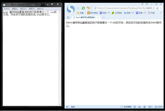
Task: Click the 热点推荐 button in status bar
Action: [126, 107]
